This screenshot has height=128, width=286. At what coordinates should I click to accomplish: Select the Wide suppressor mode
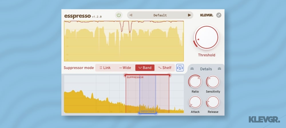coord(125,68)
